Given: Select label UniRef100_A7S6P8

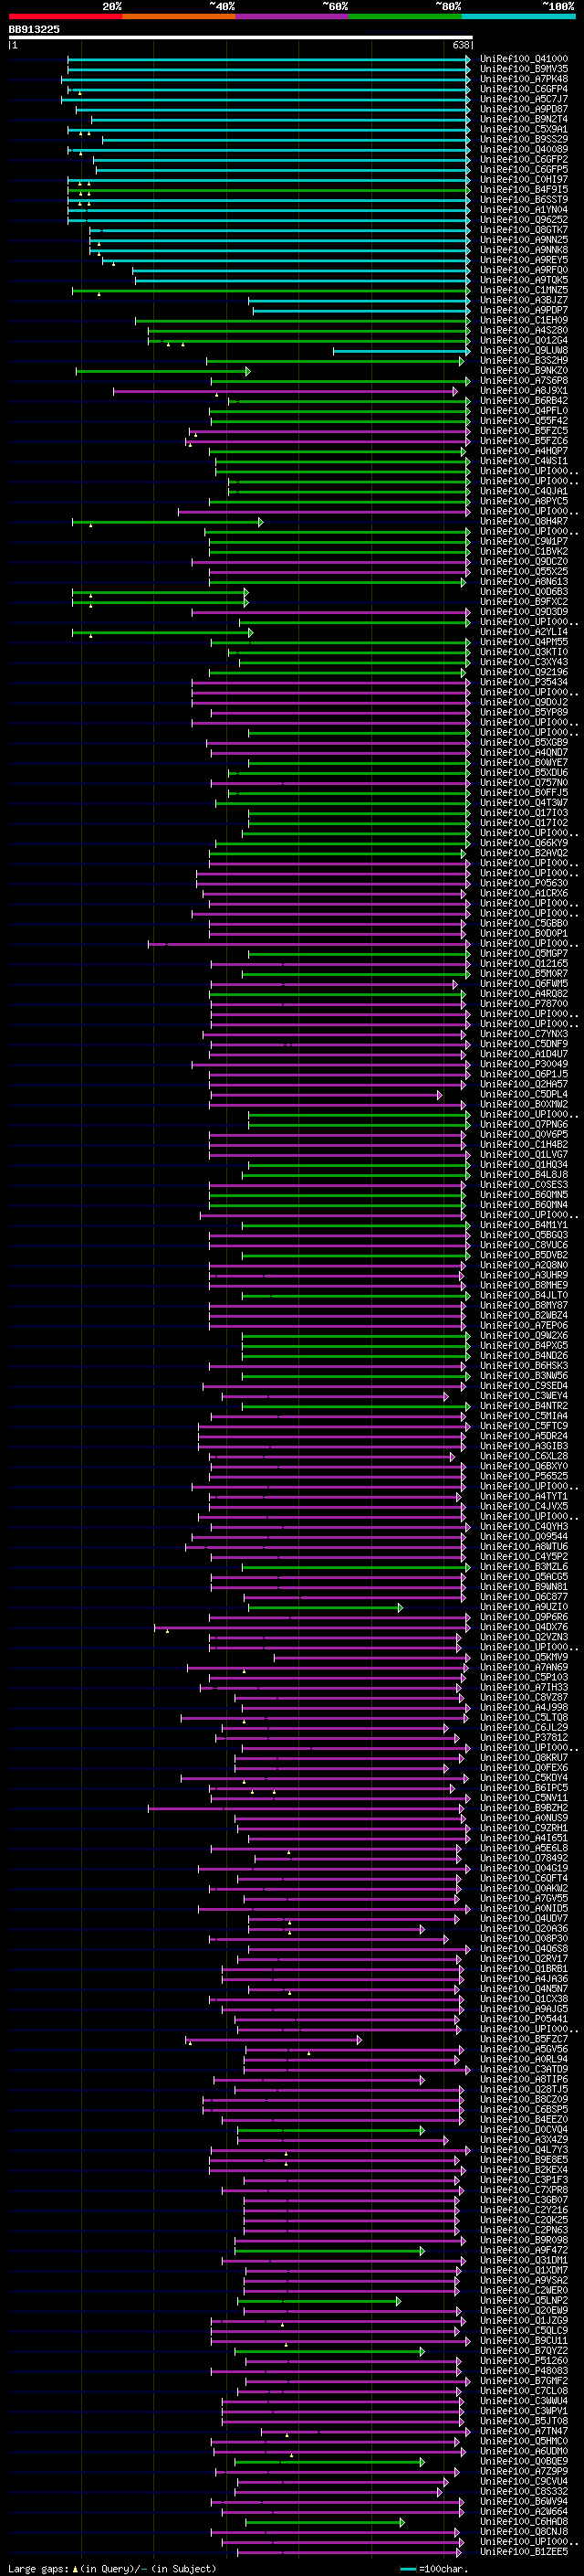Looking at the screenshot, I should (524, 381).
